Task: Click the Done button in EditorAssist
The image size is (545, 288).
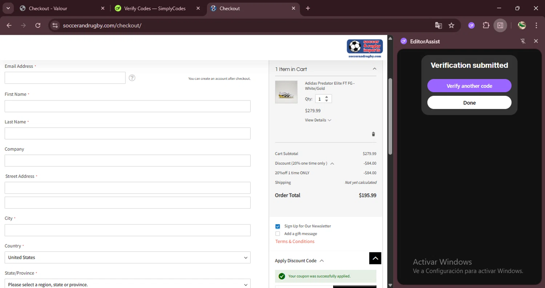Action: [469, 103]
